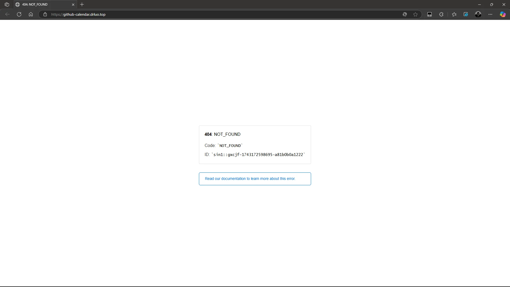Click the Edge icon in address bar
The image size is (510, 287).
tap(405, 14)
